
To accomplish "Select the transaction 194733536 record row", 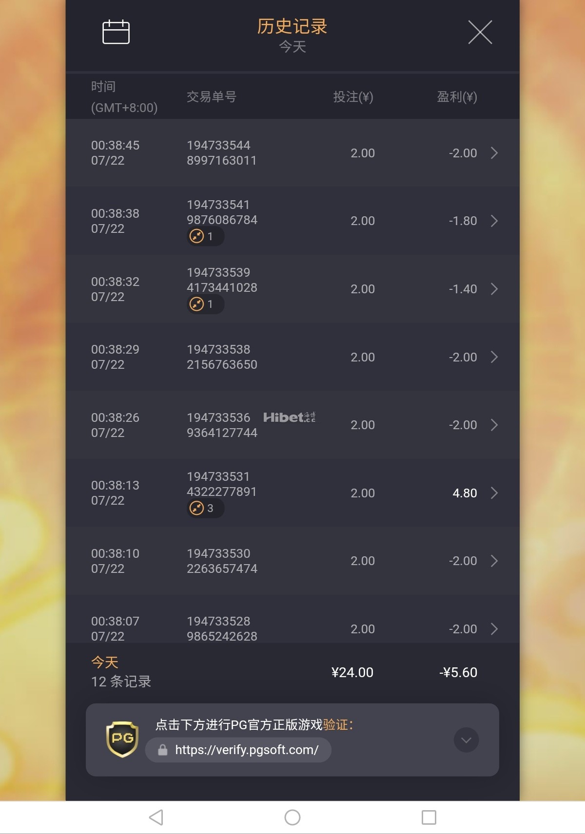I will 292,425.
